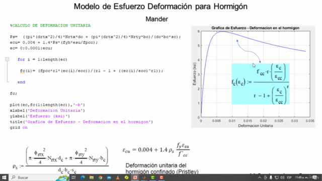Open VLC media player from the taskbar

pos(118,177)
